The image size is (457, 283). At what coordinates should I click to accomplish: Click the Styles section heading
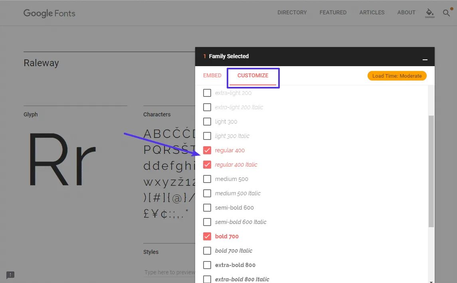151,252
